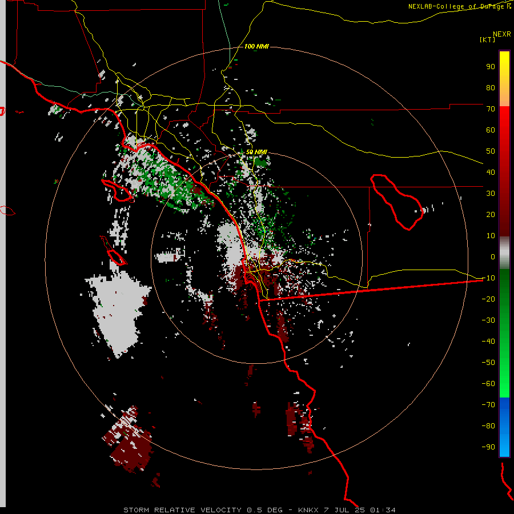Viewport: 514px width, 514px height.
Task: Click the 90 value on velocity scale
Action: (491, 67)
